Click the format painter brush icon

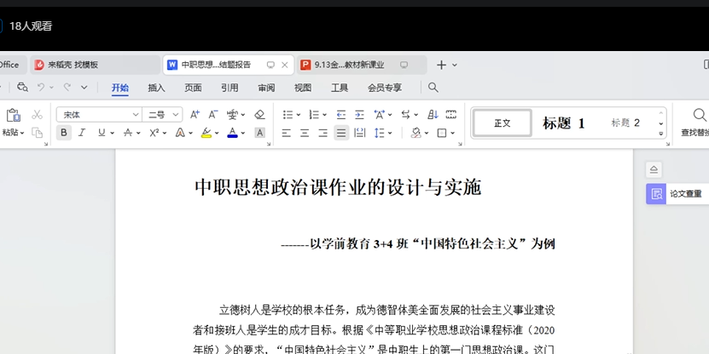38,133
